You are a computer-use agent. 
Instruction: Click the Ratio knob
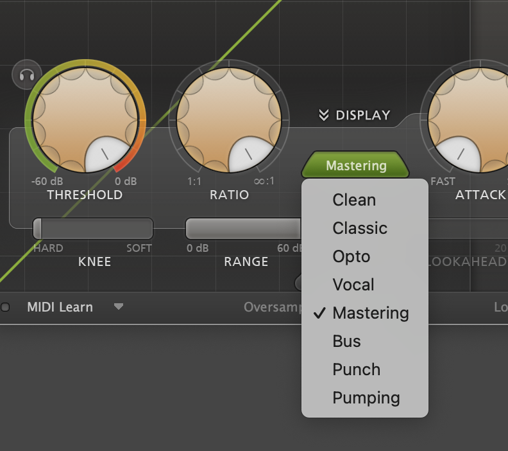(x=229, y=119)
